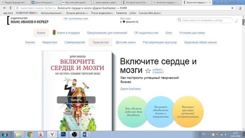Click the taskbar clock showing 14:27

click(x=235, y=135)
